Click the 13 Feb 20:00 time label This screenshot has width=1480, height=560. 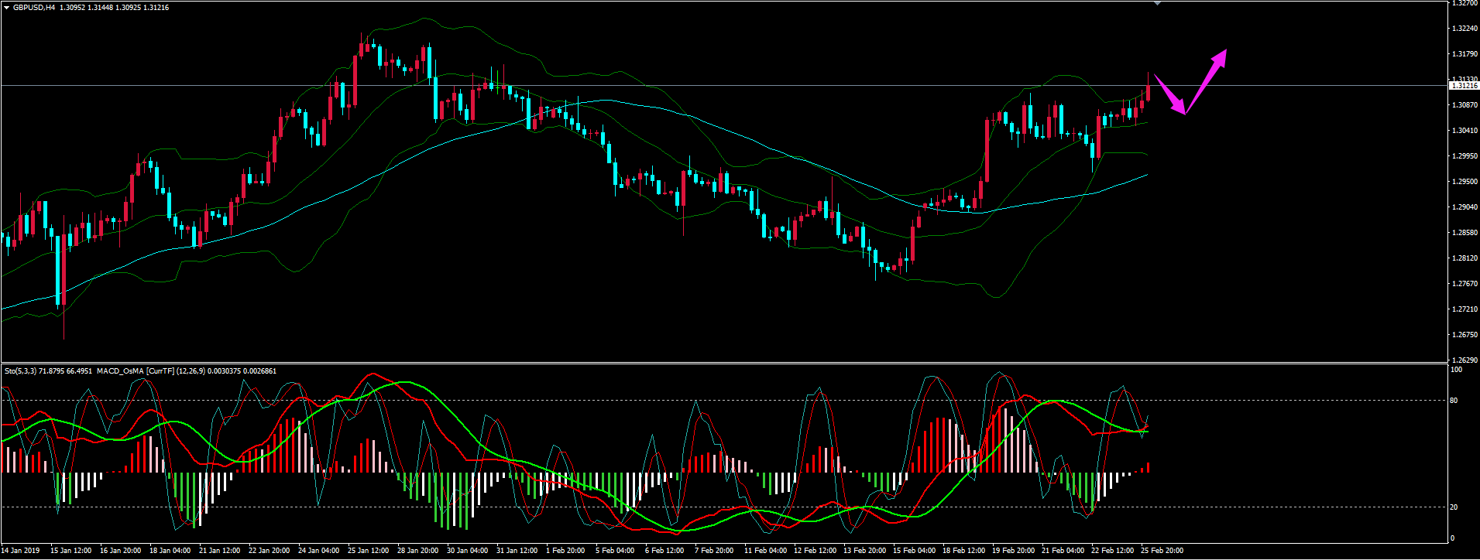(x=864, y=551)
